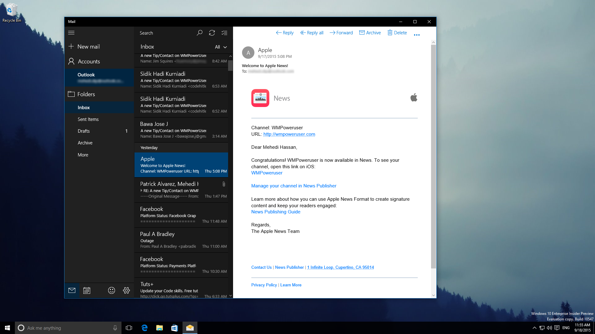
Task: Click the Apple News app icon
Action: 260,98
